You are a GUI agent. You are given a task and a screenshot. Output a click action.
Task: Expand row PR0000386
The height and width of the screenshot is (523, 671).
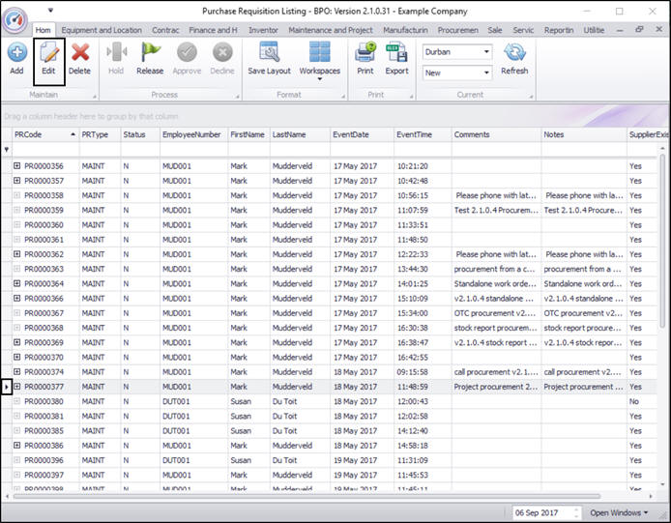click(17, 447)
